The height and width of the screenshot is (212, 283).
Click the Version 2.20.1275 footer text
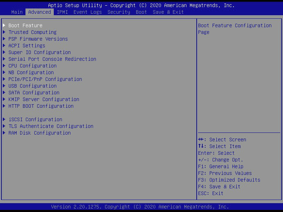click(x=140, y=207)
